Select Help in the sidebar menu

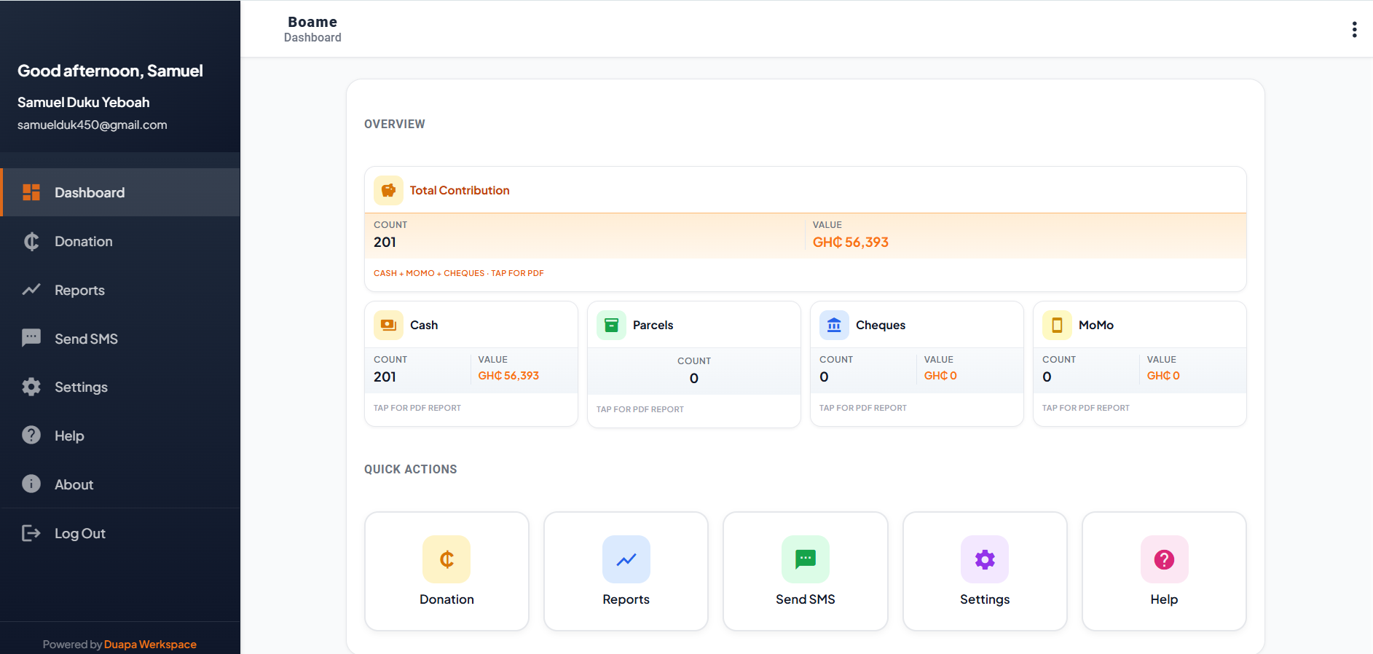(120, 436)
